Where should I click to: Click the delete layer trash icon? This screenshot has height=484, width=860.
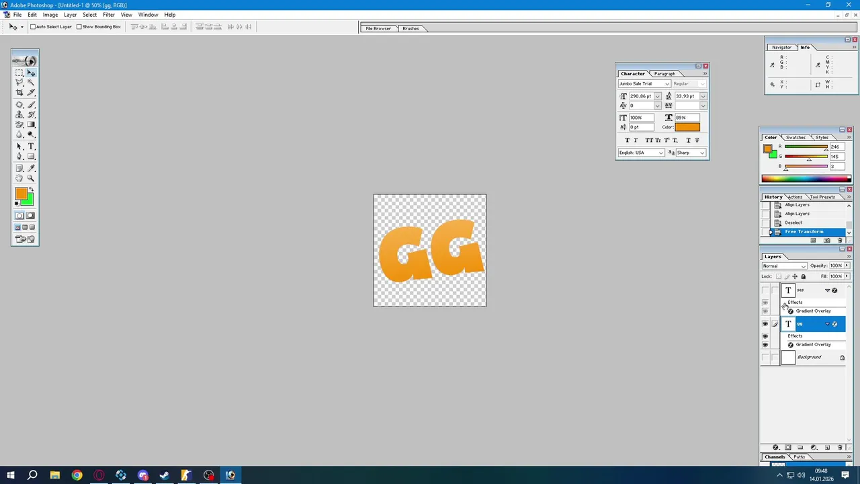[840, 447]
